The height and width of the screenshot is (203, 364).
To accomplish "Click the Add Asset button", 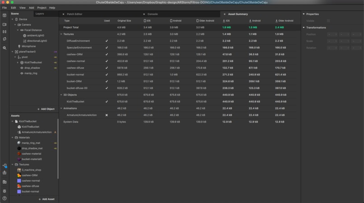I will click(x=47, y=199).
